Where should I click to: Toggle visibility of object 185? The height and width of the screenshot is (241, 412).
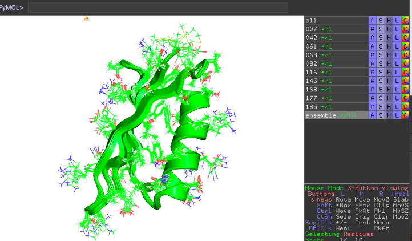336,107
